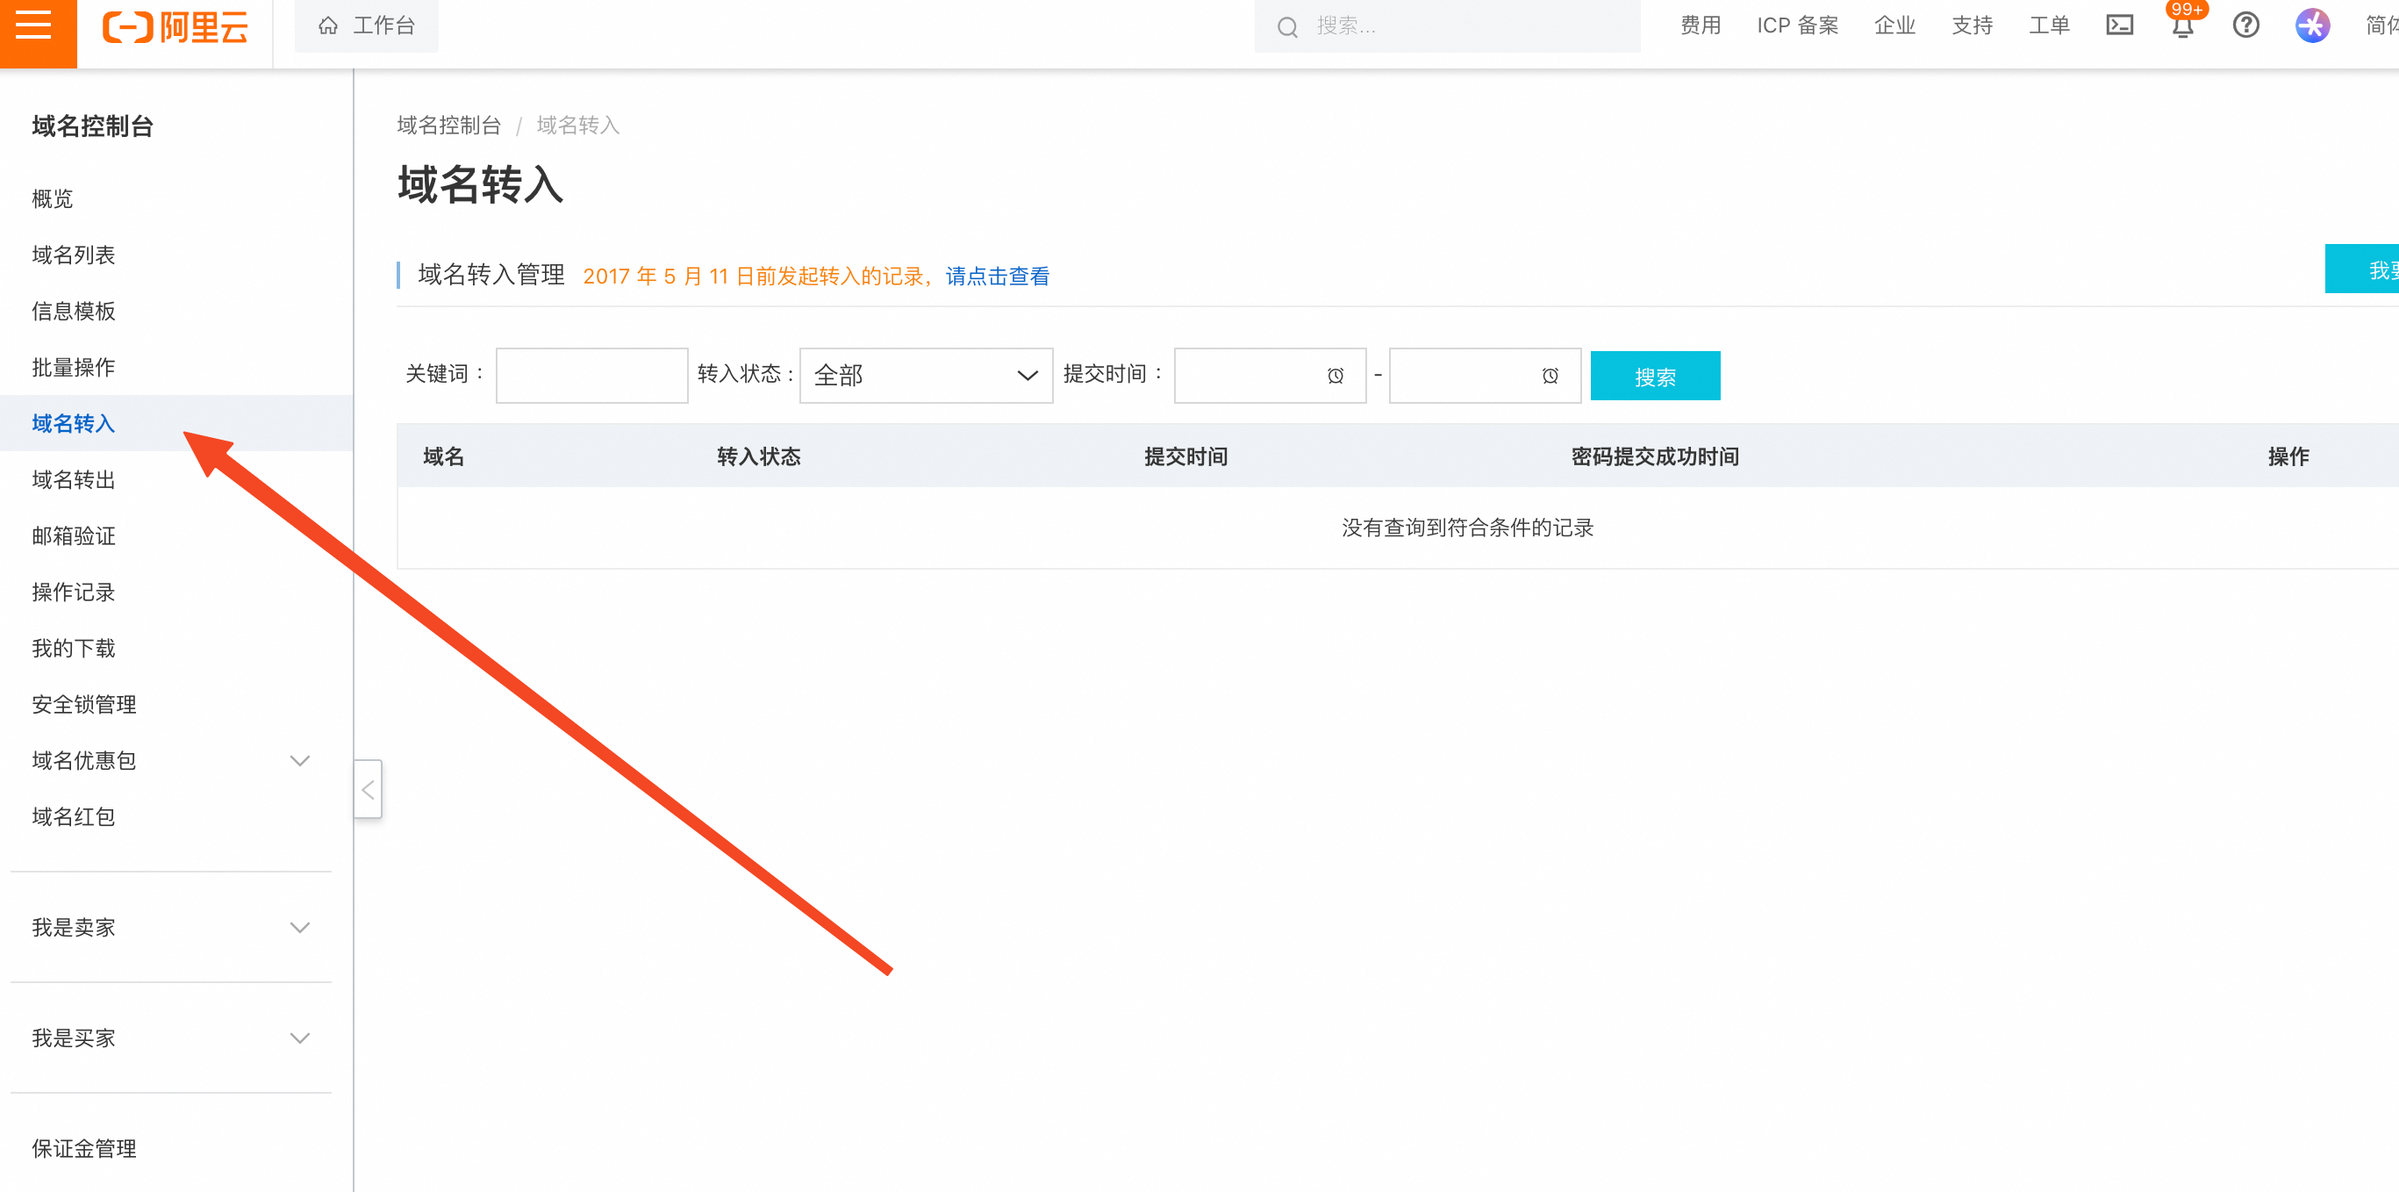The height and width of the screenshot is (1192, 2399).
Task: Open 域名列表 in the sidebar
Action: (x=74, y=255)
